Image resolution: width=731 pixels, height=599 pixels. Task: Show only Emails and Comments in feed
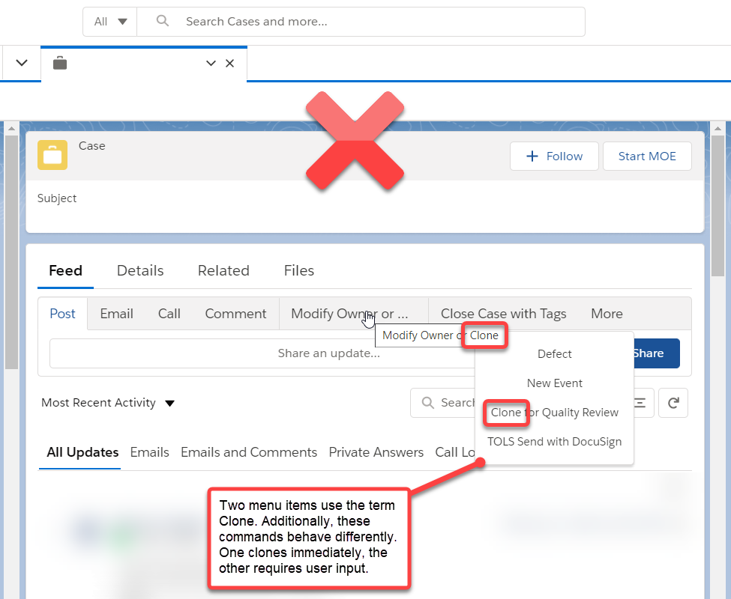[x=249, y=452]
